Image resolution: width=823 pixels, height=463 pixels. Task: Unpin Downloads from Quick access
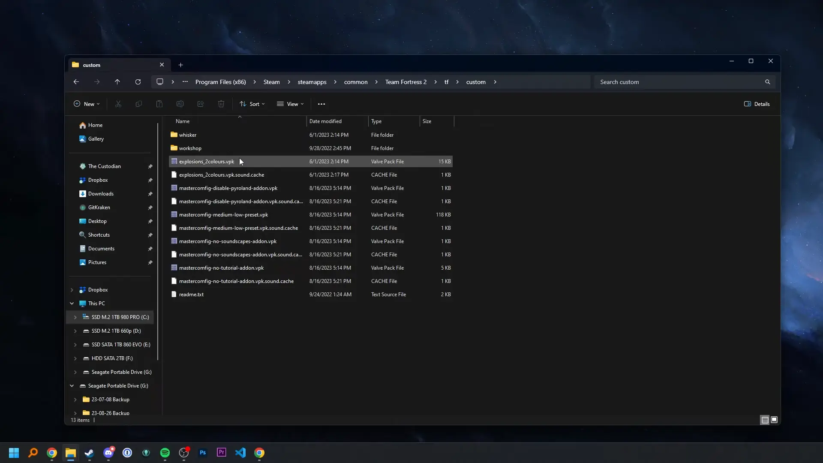(x=150, y=194)
